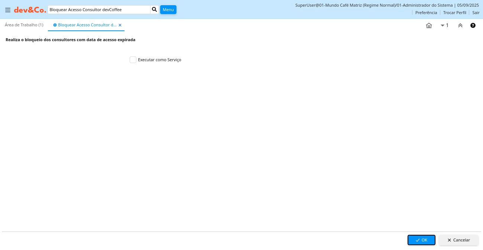Image resolution: width=483 pixels, height=250 pixels.
Task: Click Trocar Perfil link
Action: tap(454, 13)
